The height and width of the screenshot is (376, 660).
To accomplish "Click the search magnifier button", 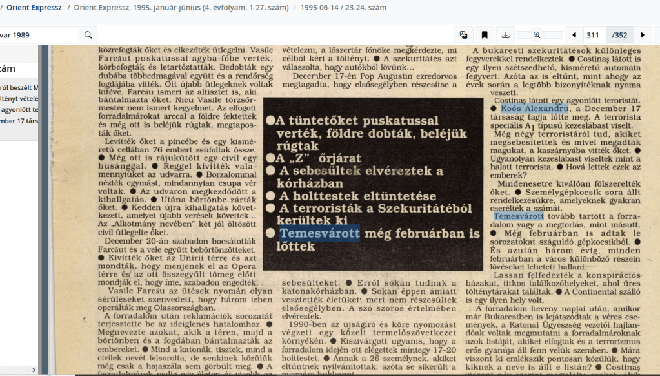I will 88,35.
